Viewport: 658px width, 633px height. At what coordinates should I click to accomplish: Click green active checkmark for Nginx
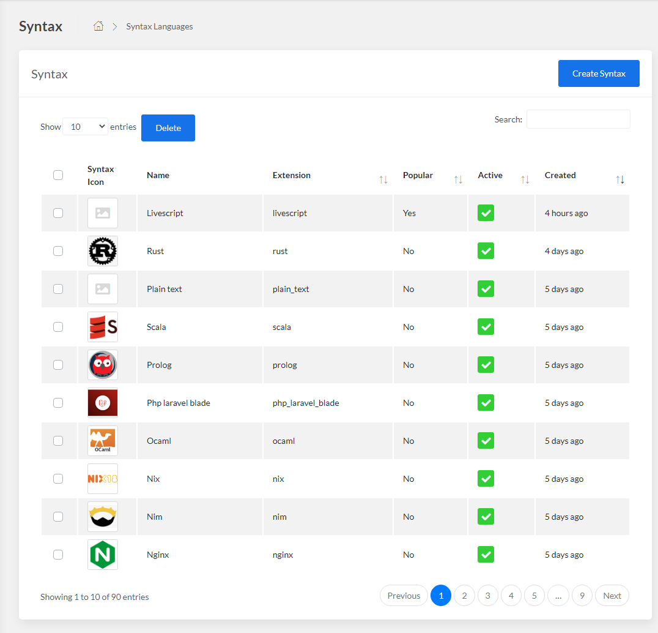click(x=486, y=555)
